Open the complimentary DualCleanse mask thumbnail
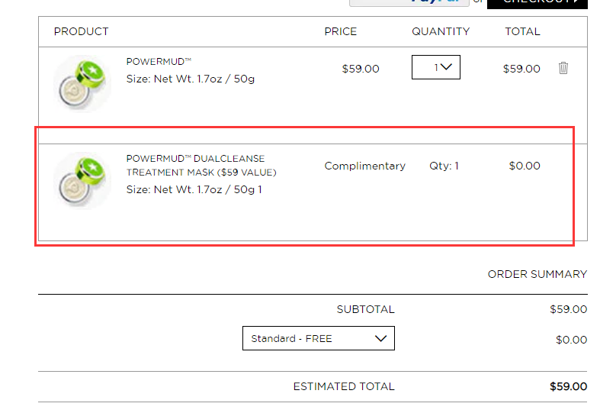Screen dimensions: 600x413 click(x=82, y=181)
